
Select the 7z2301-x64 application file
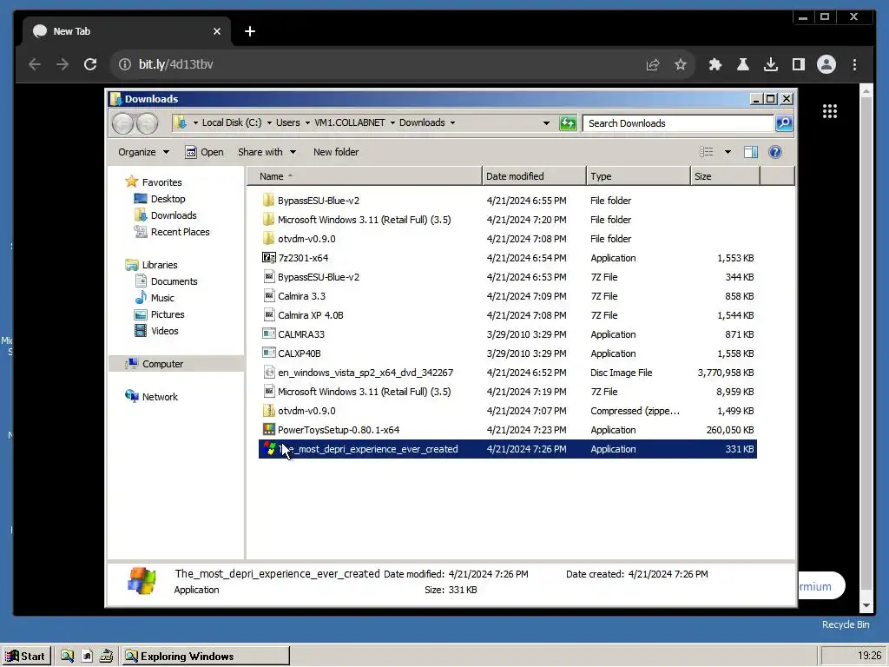[x=507, y=257]
